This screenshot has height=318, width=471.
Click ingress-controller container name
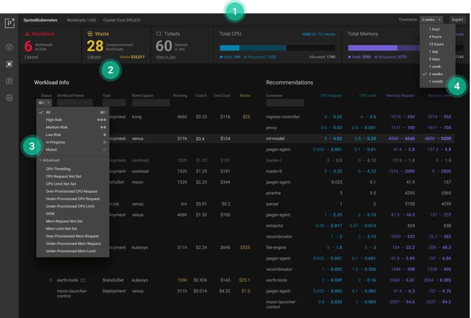[283, 116]
